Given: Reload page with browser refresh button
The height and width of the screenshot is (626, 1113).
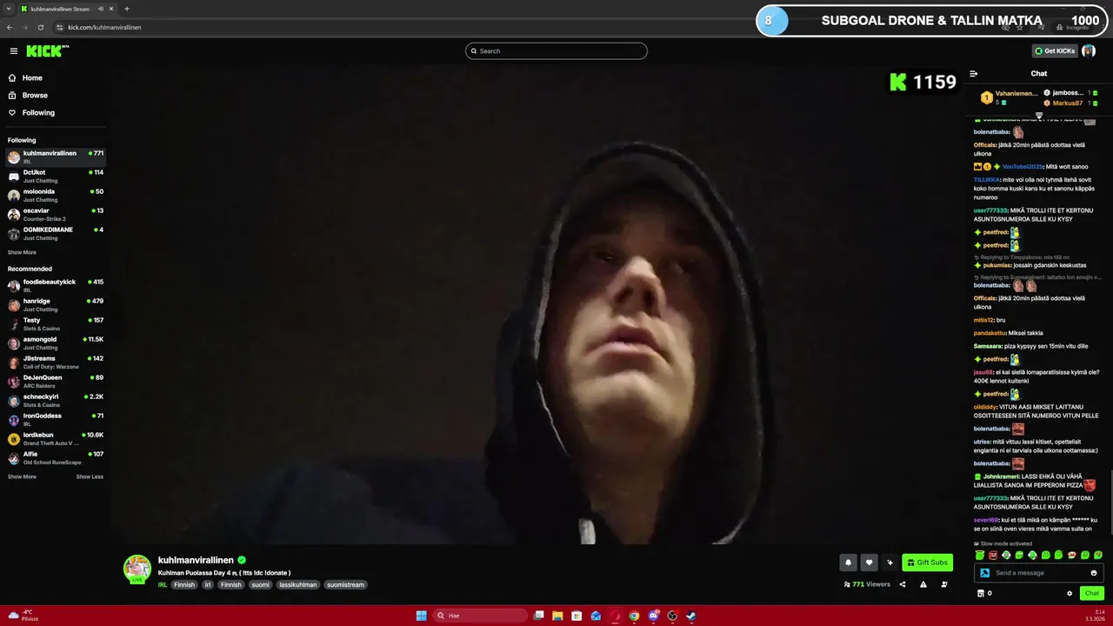Looking at the screenshot, I should (40, 27).
